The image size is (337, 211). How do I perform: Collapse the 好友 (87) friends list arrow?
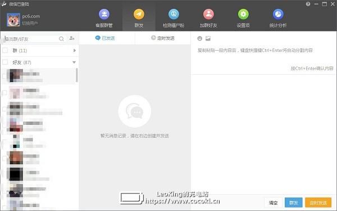tap(74, 62)
